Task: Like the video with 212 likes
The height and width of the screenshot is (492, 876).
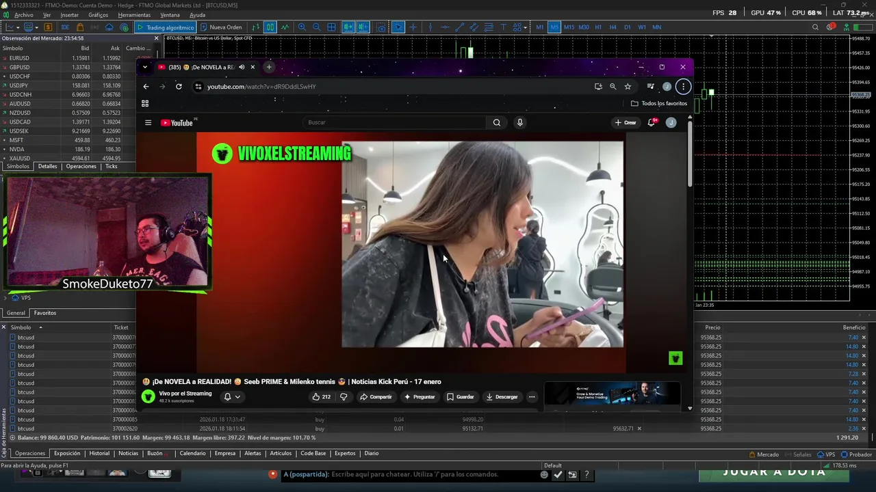Action: pos(322,397)
